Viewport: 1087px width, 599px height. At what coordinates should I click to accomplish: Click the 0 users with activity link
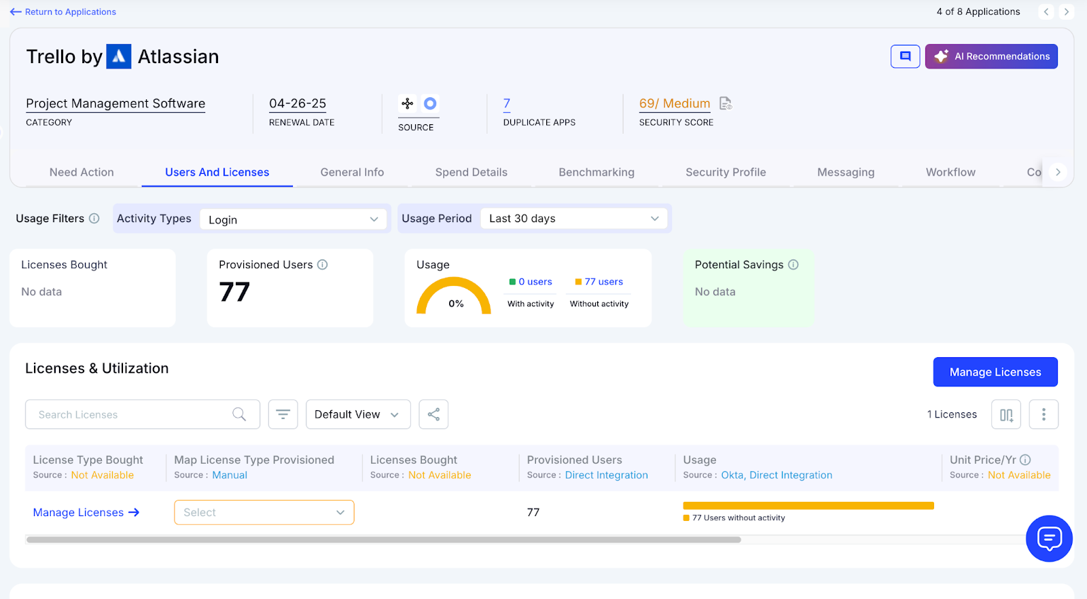point(535,282)
